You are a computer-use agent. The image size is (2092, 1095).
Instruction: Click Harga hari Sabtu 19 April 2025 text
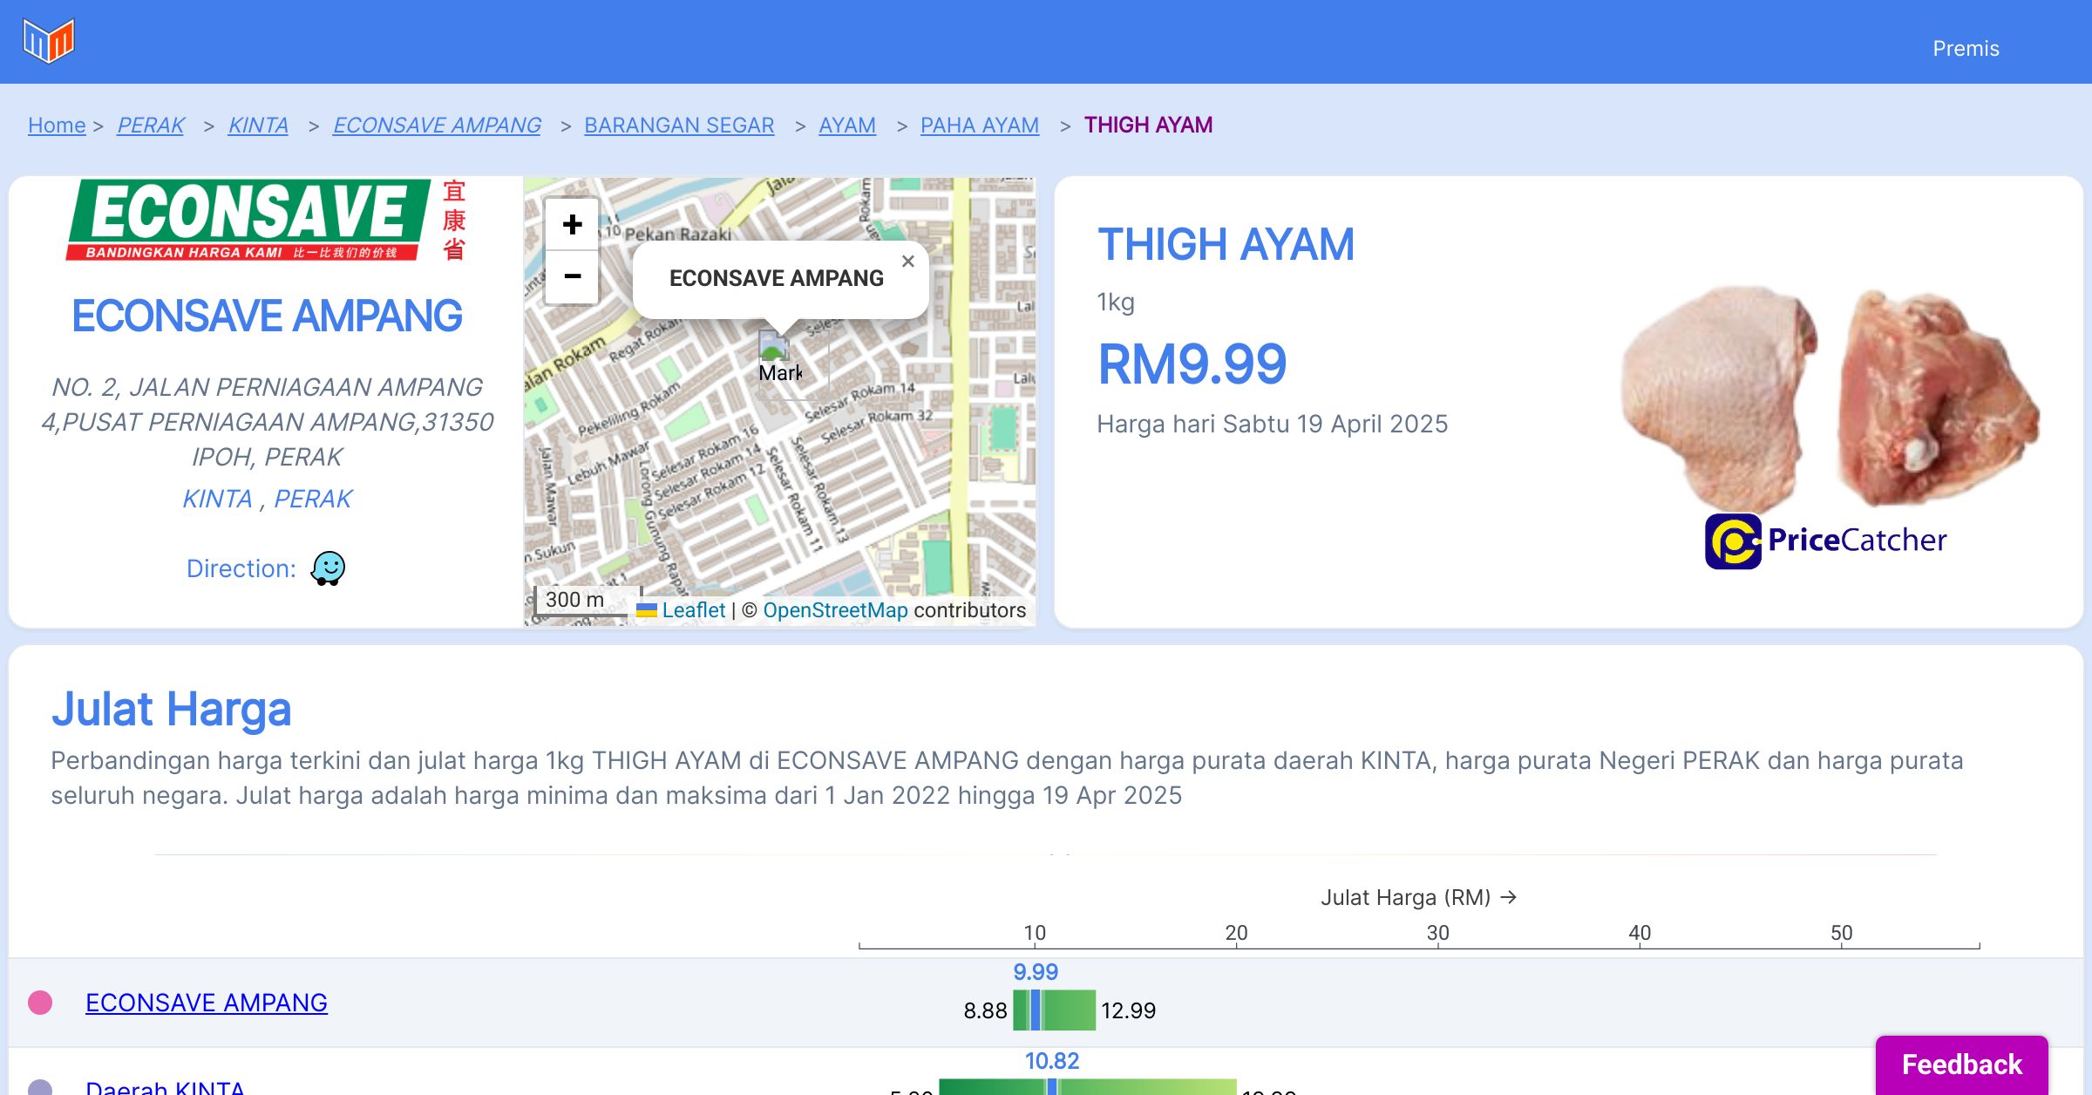click(x=1273, y=425)
